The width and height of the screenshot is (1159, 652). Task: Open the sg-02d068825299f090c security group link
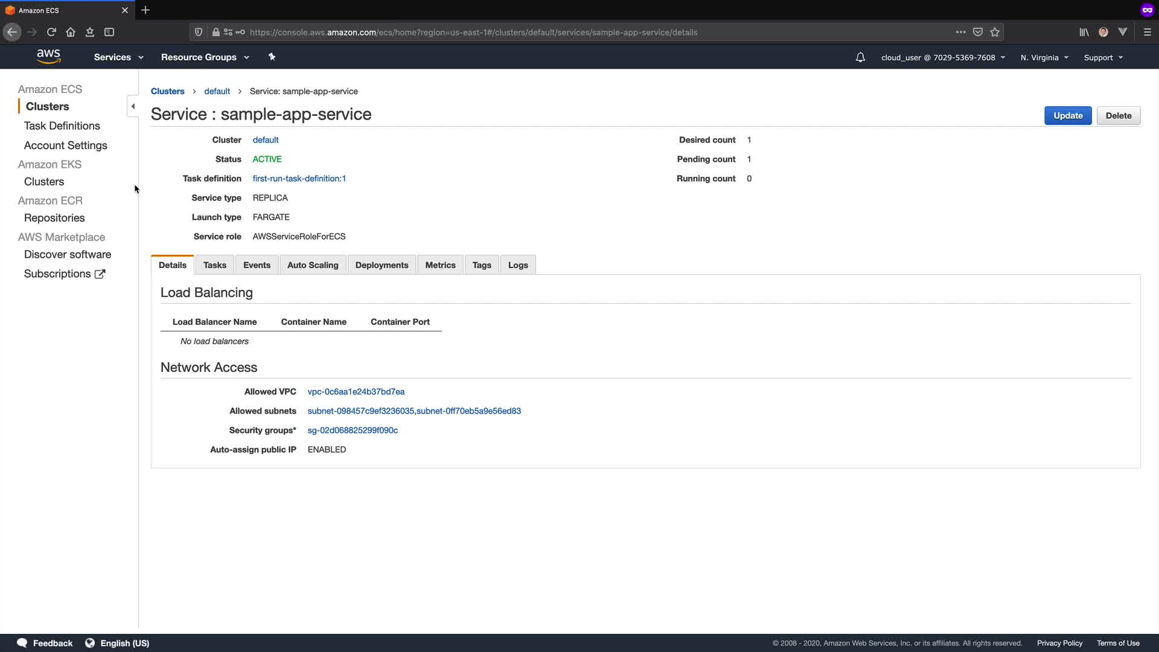coord(353,430)
